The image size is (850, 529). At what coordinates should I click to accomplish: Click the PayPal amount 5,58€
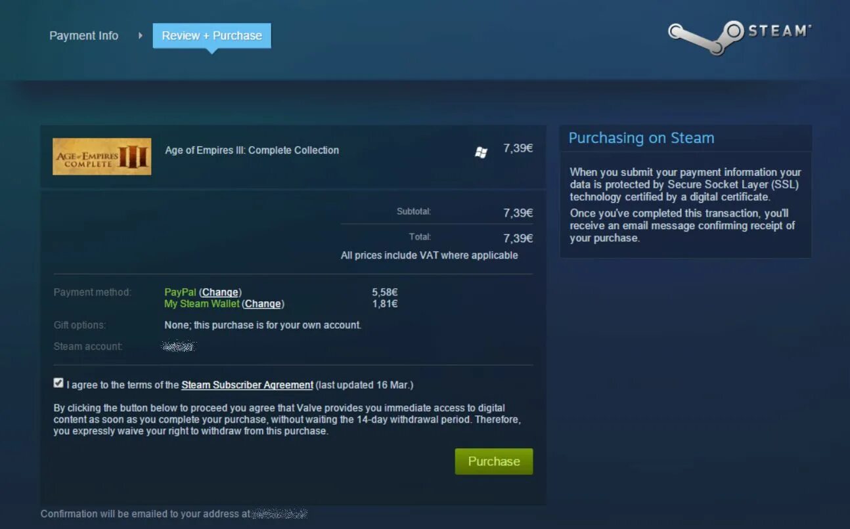[x=385, y=292]
